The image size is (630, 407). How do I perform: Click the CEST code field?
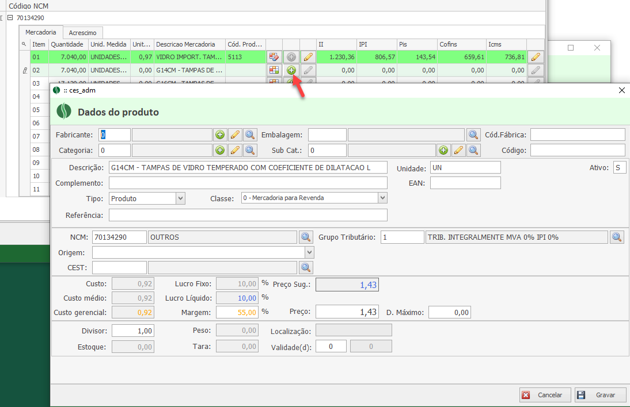(119, 267)
